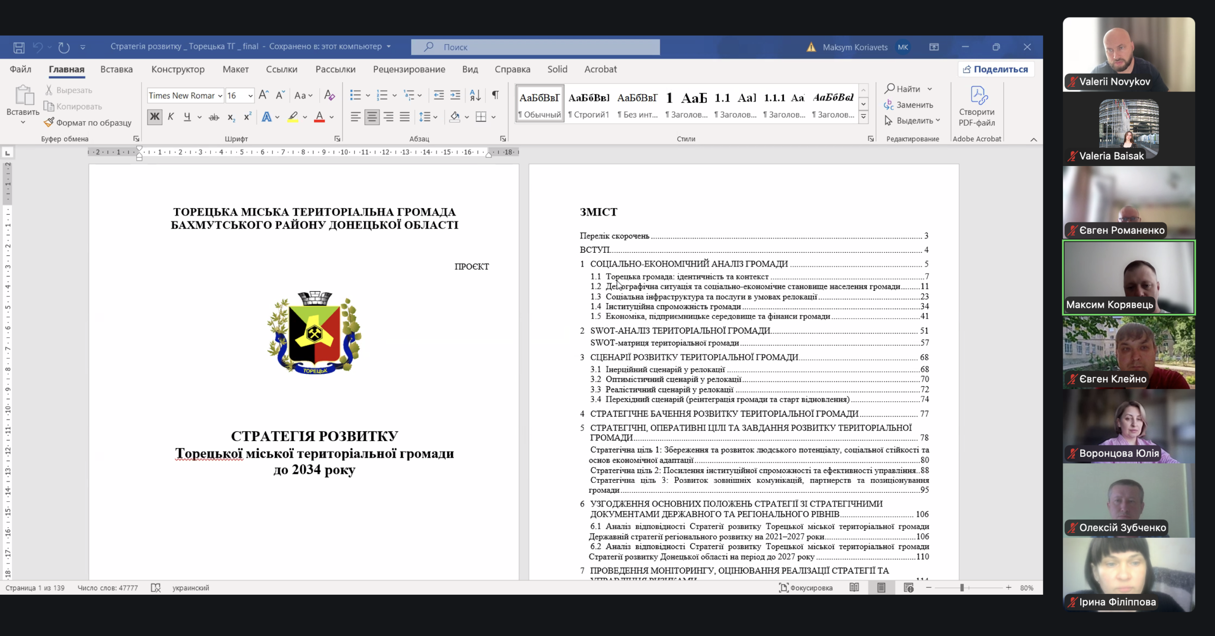Open the Файл tab
Image resolution: width=1215 pixels, height=636 pixels.
pyautogui.click(x=20, y=69)
